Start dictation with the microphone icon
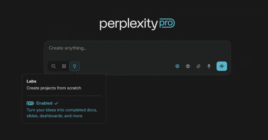268x140 pixels. (x=209, y=66)
